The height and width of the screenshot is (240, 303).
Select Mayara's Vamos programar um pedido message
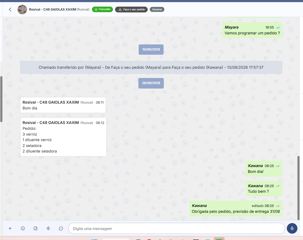(252, 30)
